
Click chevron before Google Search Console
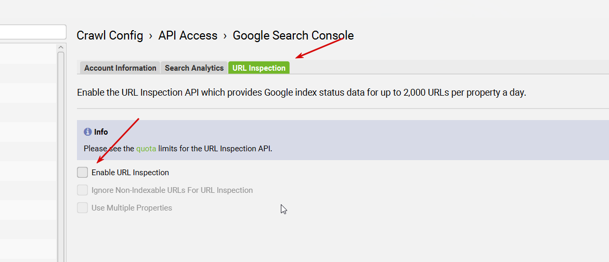(x=225, y=36)
